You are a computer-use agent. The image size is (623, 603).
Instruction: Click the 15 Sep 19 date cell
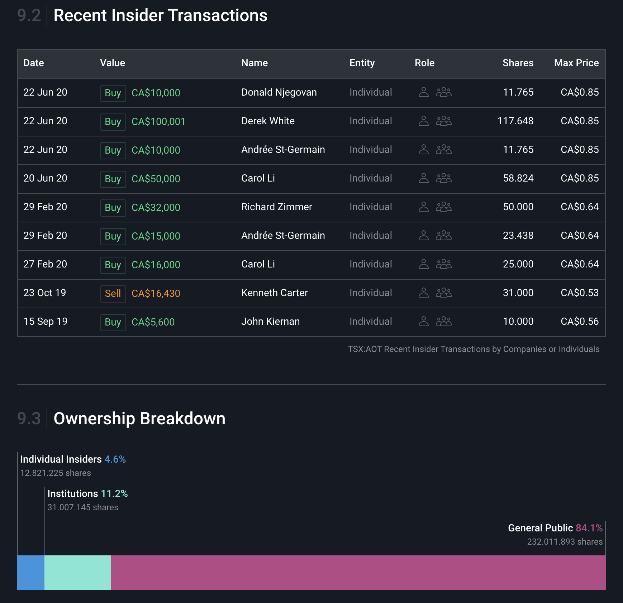[x=46, y=322]
